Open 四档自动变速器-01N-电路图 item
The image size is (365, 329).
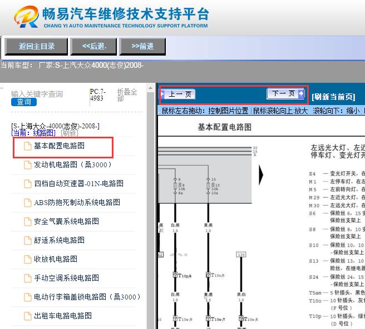coord(78,183)
